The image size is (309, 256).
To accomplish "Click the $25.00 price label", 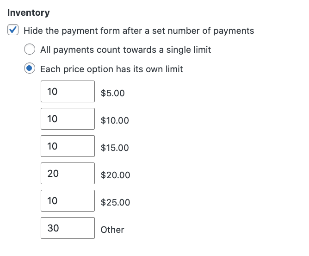I will point(115,203).
